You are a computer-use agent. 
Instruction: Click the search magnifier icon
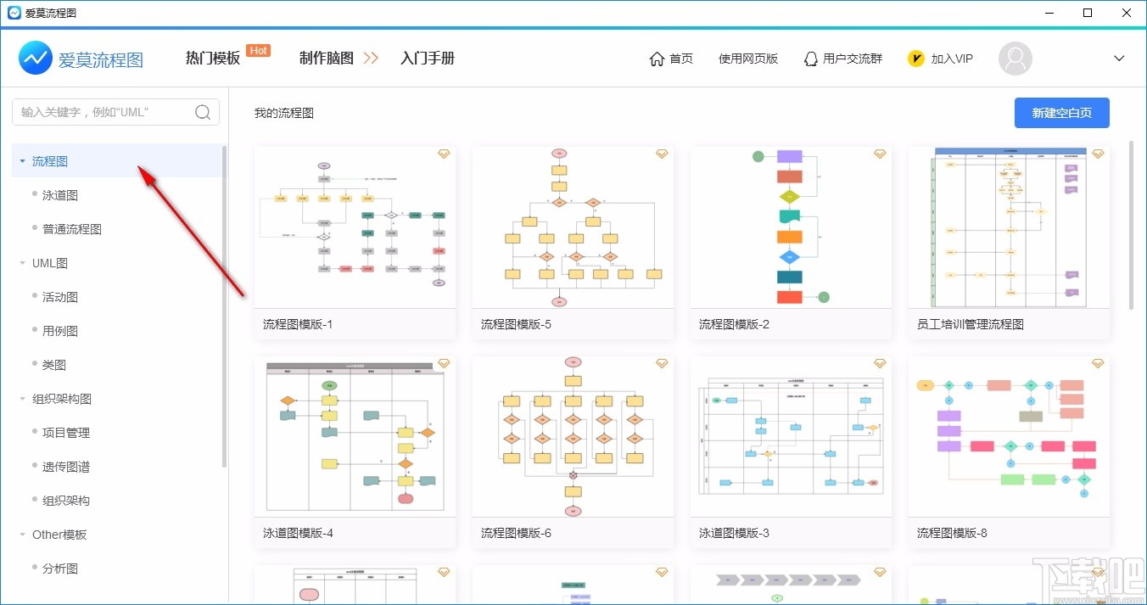[202, 111]
